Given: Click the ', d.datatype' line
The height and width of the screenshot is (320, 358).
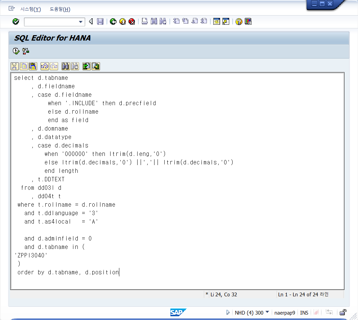Looking at the screenshot, I should (x=51, y=137).
